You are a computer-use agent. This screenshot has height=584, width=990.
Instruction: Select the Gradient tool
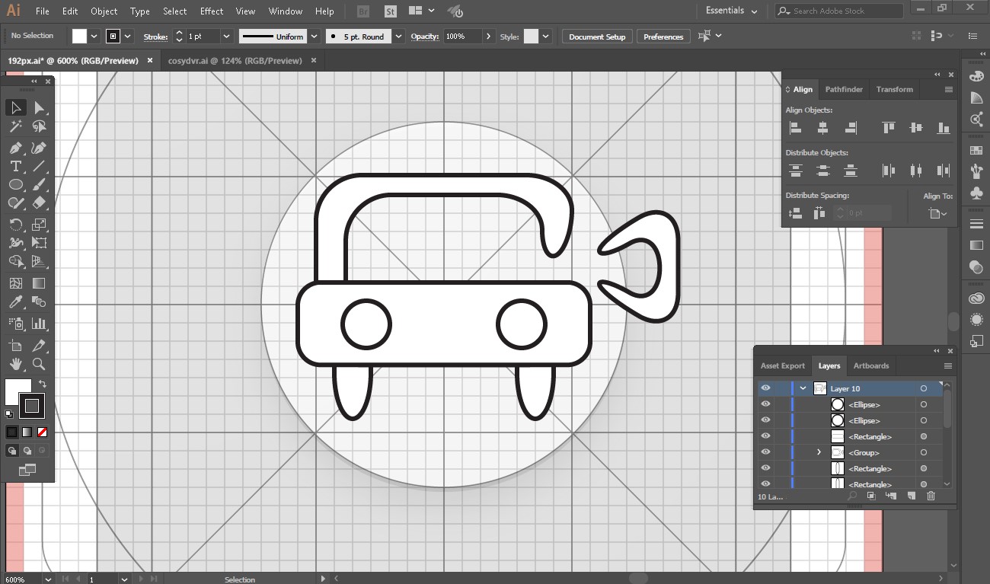click(x=40, y=283)
